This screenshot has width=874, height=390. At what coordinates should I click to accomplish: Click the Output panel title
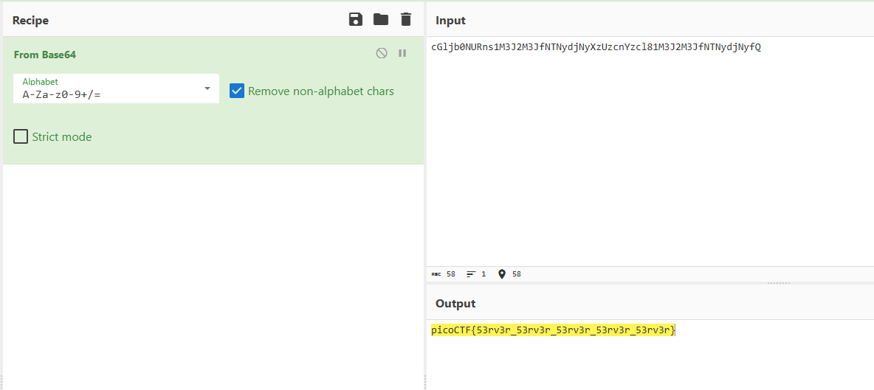455,303
